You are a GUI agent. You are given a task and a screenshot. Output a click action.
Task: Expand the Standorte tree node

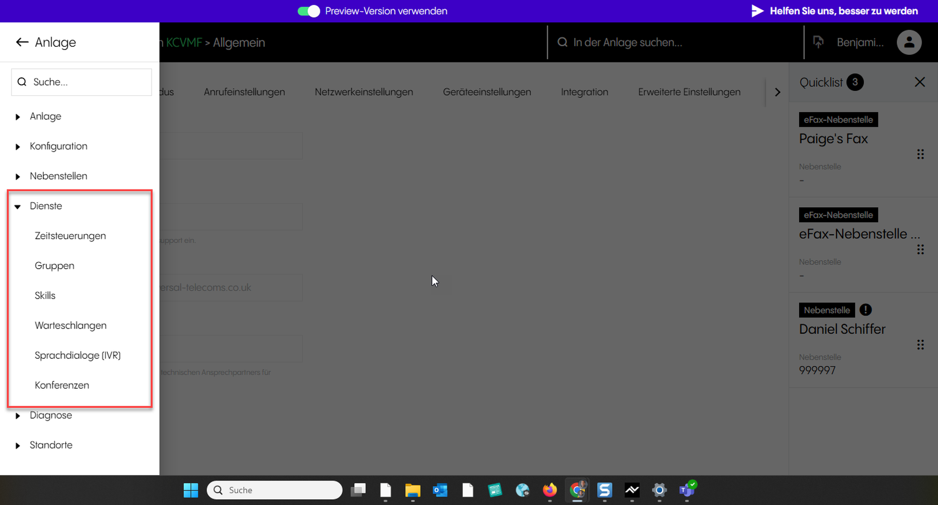pyautogui.click(x=18, y=445)
